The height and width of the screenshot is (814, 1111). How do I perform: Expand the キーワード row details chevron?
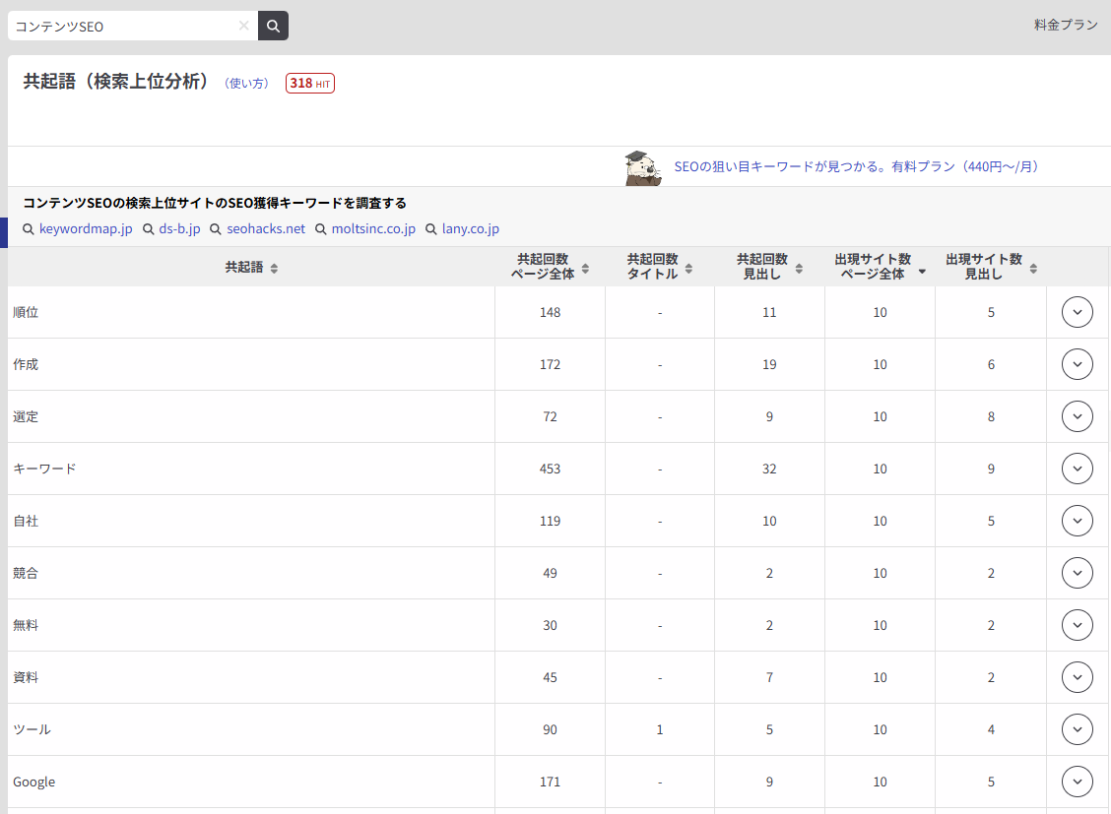coord(1077,469)
